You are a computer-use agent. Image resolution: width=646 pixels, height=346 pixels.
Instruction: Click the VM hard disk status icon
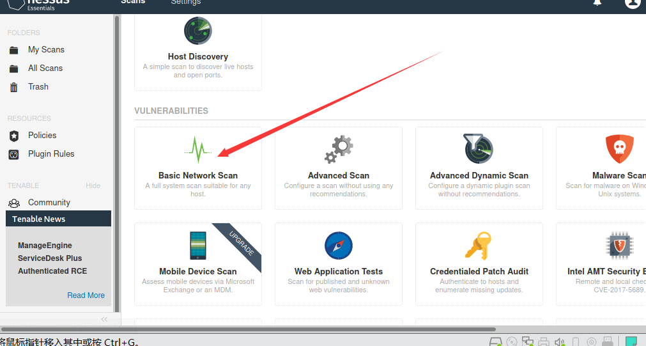[496, 342]
